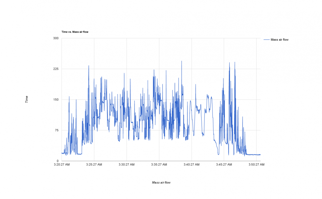This screenshot has width=322, height=199.
Task: Click the y-axis value 75
Action: [57, 130]
